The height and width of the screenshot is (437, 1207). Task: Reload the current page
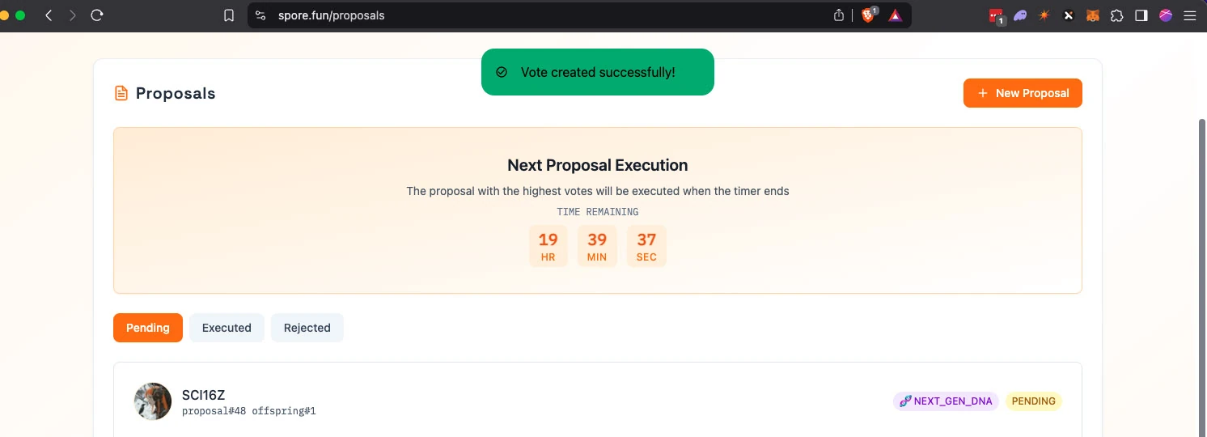coord(97,15)
